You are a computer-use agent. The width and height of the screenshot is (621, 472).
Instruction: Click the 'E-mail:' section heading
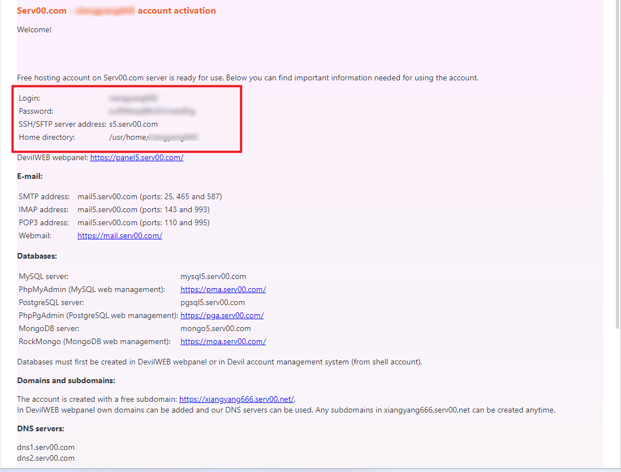point(30,177)
